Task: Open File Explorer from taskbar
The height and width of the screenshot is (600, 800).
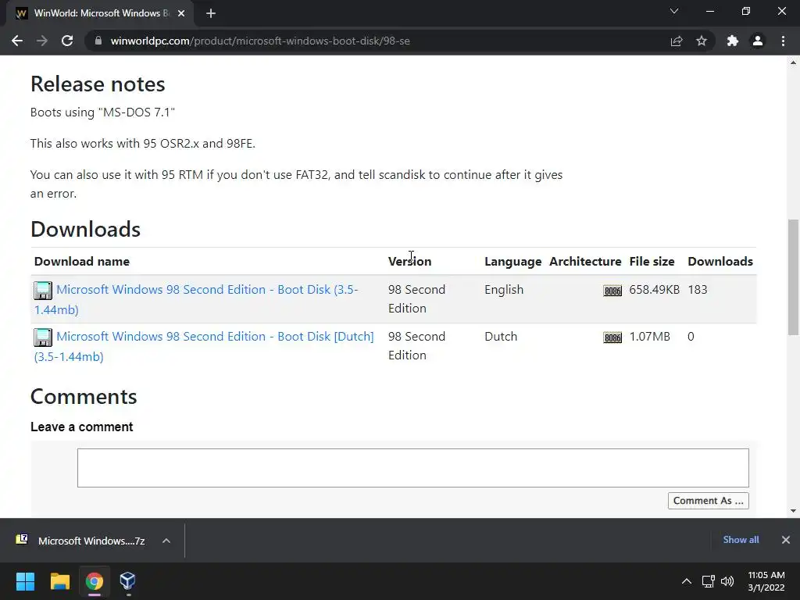Action: (x=59, y=581)
